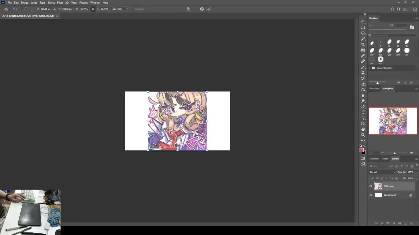Cancel the transform with the circle-slash icon
This screenshot has height=235, width=419.
(x=202, y=9)
